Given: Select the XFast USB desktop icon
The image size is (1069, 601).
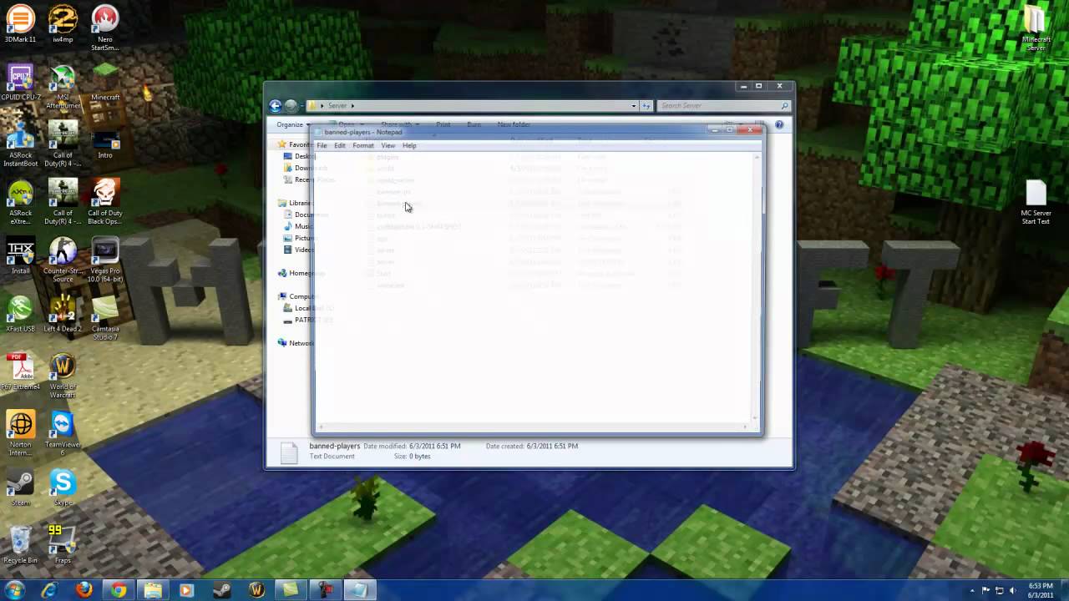Looking at the screenshot, I should (x=20, y=315).
